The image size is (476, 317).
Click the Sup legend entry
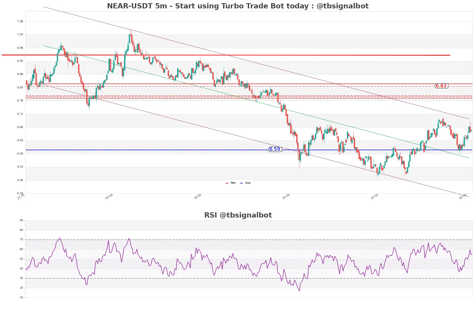[245, 183]
